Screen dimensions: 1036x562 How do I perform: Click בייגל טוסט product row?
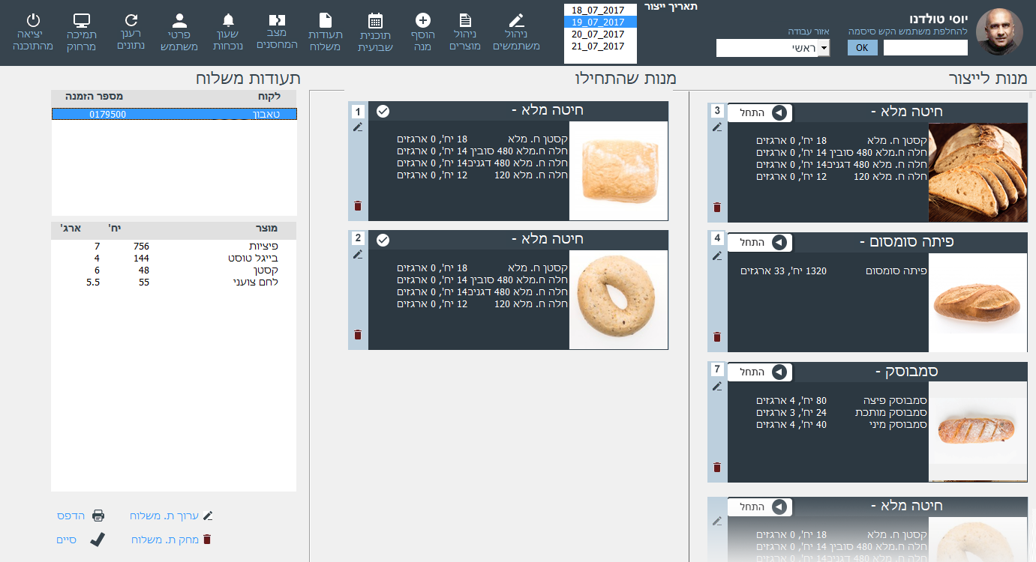pyautogui.click(x=174, y=258)
